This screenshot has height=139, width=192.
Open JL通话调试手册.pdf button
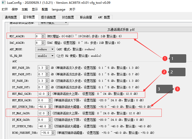point(101,29)
